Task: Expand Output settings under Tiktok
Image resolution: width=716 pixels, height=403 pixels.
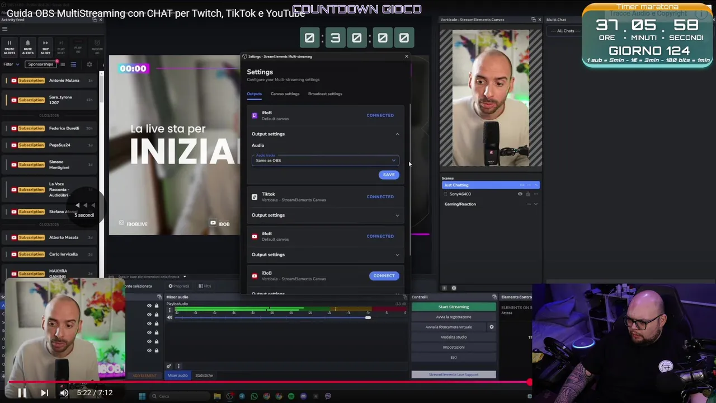Action: (x=397, y=215)
